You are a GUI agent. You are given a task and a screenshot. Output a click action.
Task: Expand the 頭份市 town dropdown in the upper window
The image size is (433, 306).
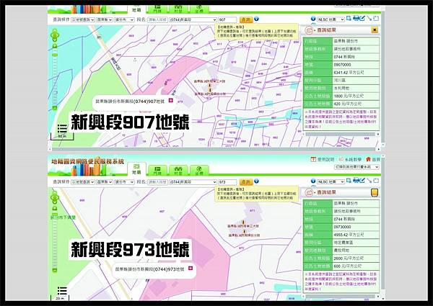(x=124, y=20)
